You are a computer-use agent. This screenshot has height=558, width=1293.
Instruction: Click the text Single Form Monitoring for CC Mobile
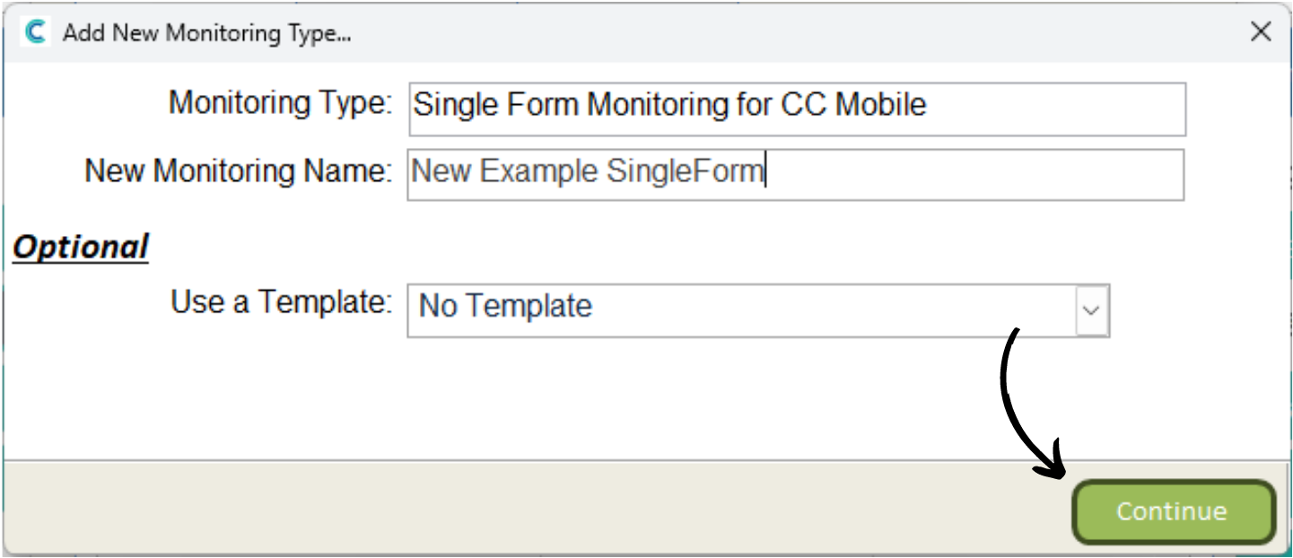click(x=669, y=105)
